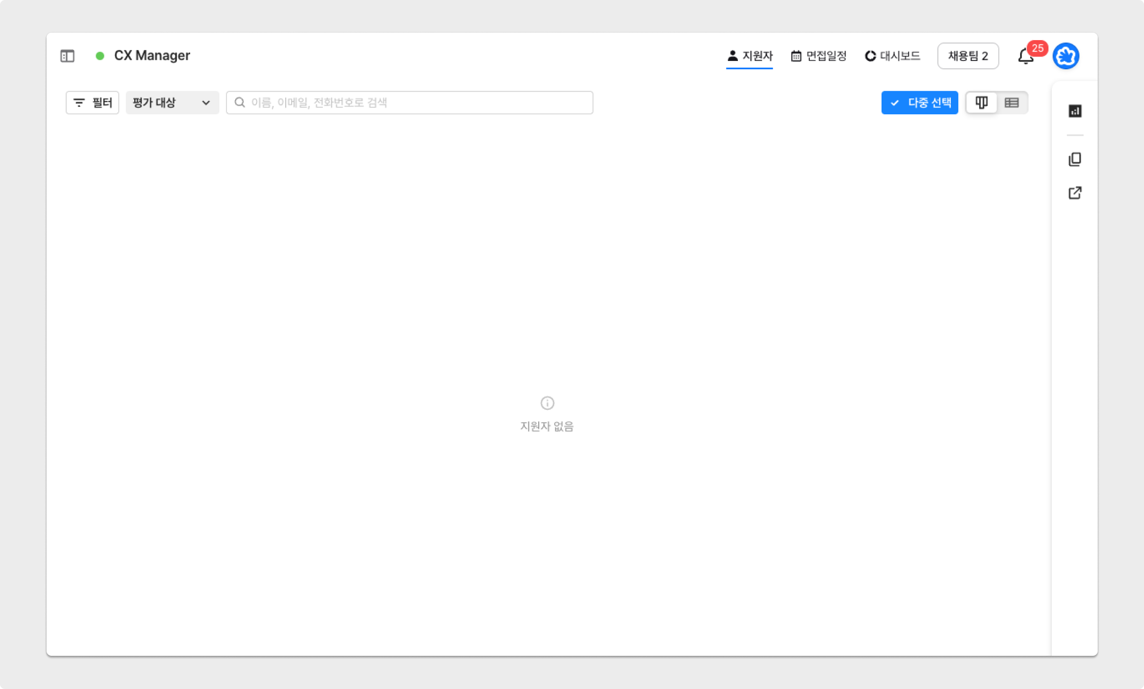
Task: Open the 필터 filter options
Action: pos(93,102)
